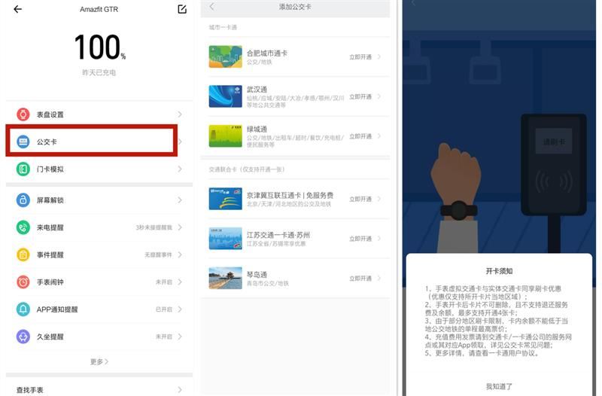Select the 查找手表 menu label

(29, 390)
